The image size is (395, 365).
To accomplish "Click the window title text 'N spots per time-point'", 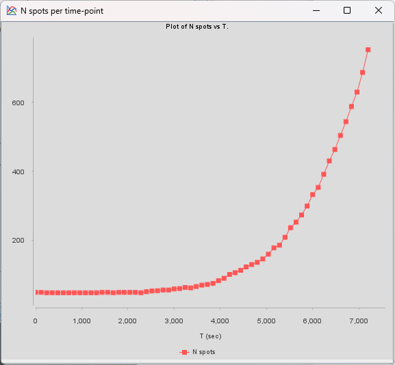I will [x=62, y=11].
